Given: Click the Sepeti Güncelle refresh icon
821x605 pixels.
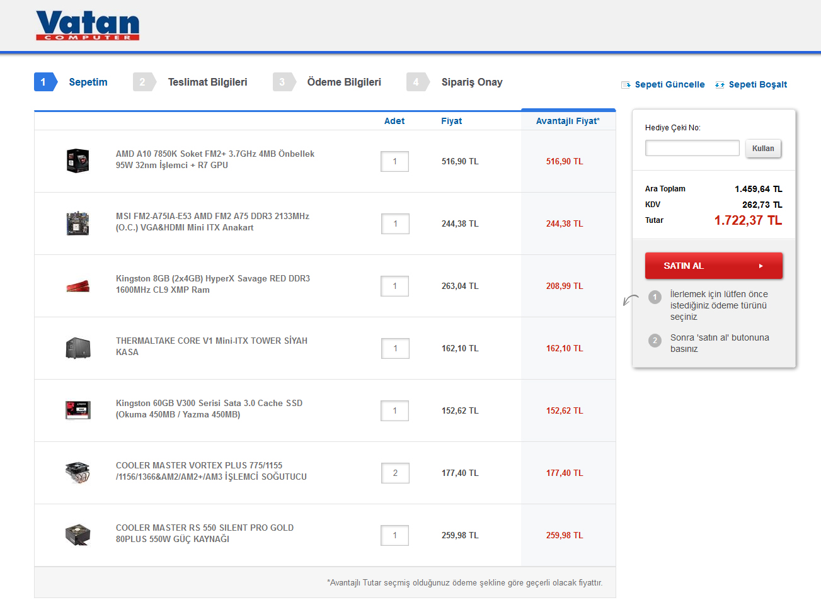Looking at the screenshot, I should pyautogui.click(x=626, y=85).
